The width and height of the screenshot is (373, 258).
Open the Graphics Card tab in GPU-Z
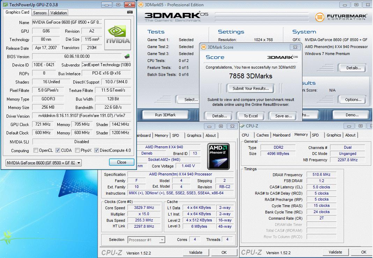coord(17,12)
